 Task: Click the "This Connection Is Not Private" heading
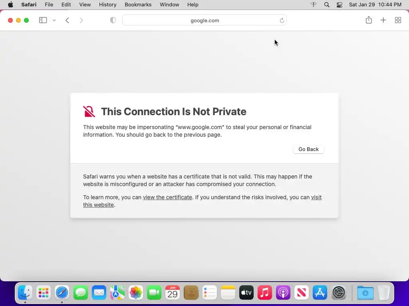coord(174,112)
